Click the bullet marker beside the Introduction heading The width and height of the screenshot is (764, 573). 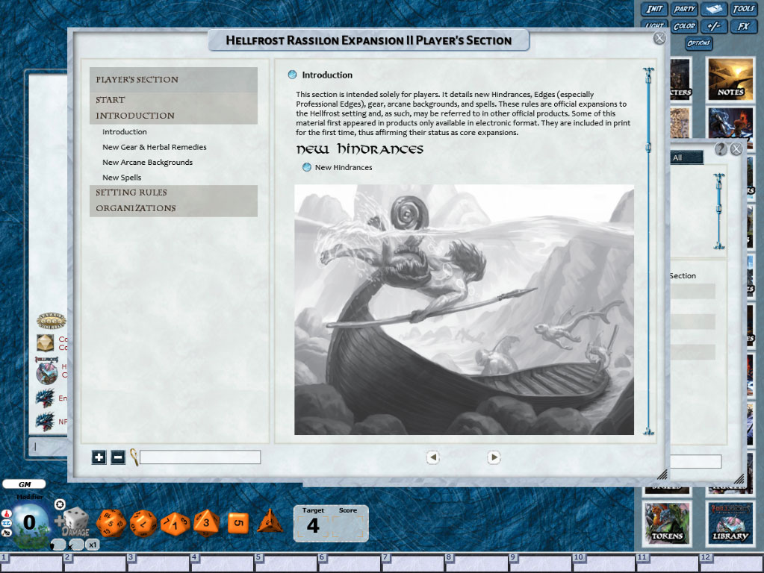[x=291, y=75]
